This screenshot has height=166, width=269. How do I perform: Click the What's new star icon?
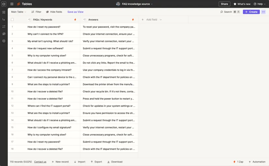235,4
